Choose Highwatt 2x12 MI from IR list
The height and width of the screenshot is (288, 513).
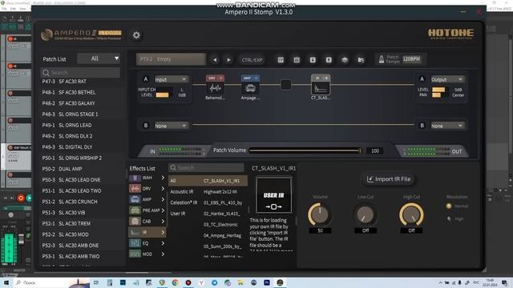pos(220,192)
